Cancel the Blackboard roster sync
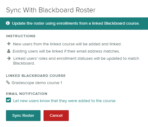Screen dimensions: 148x127 coord(56,116)
